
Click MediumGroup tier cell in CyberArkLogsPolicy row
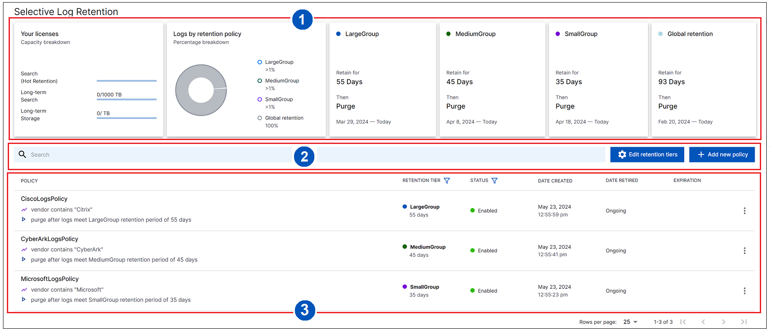pyautogui.click(x=424, y=251)
